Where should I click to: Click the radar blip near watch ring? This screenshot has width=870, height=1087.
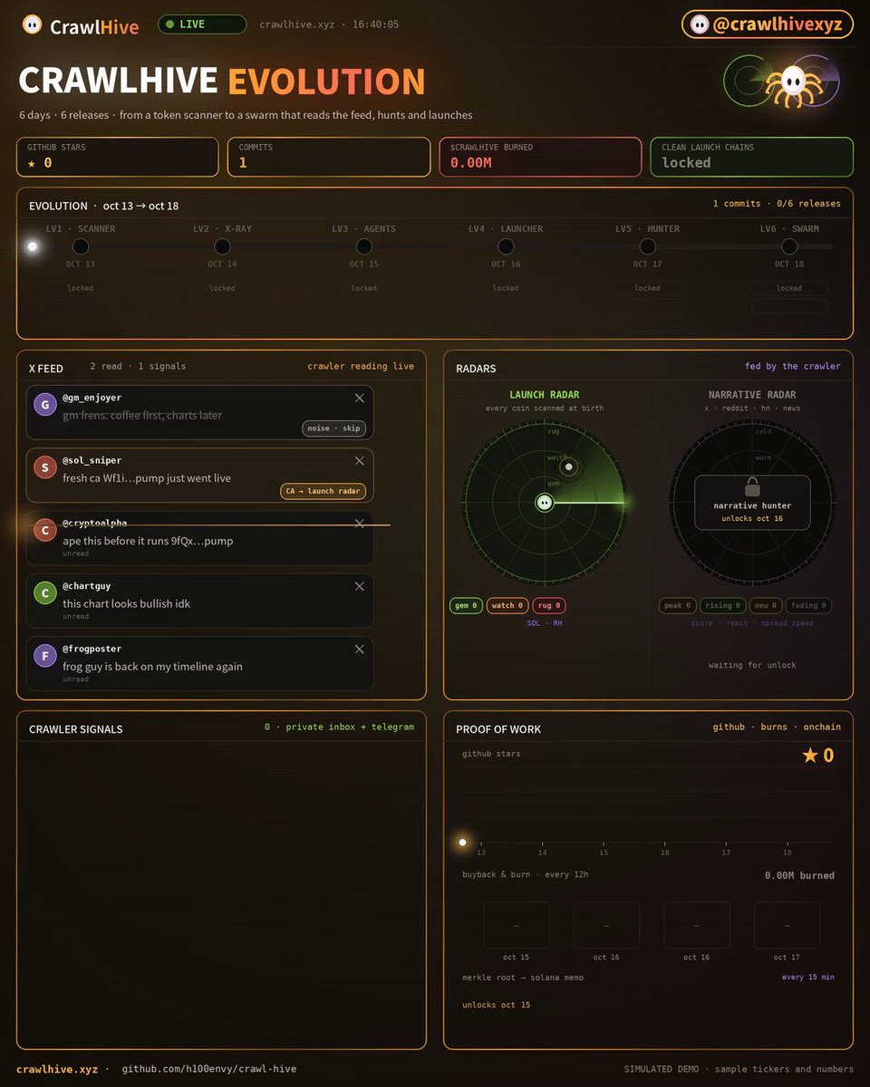click(x=568, y=467)
